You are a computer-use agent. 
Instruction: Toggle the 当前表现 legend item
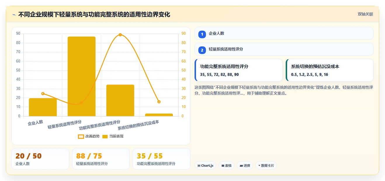(x=113, y=136)
